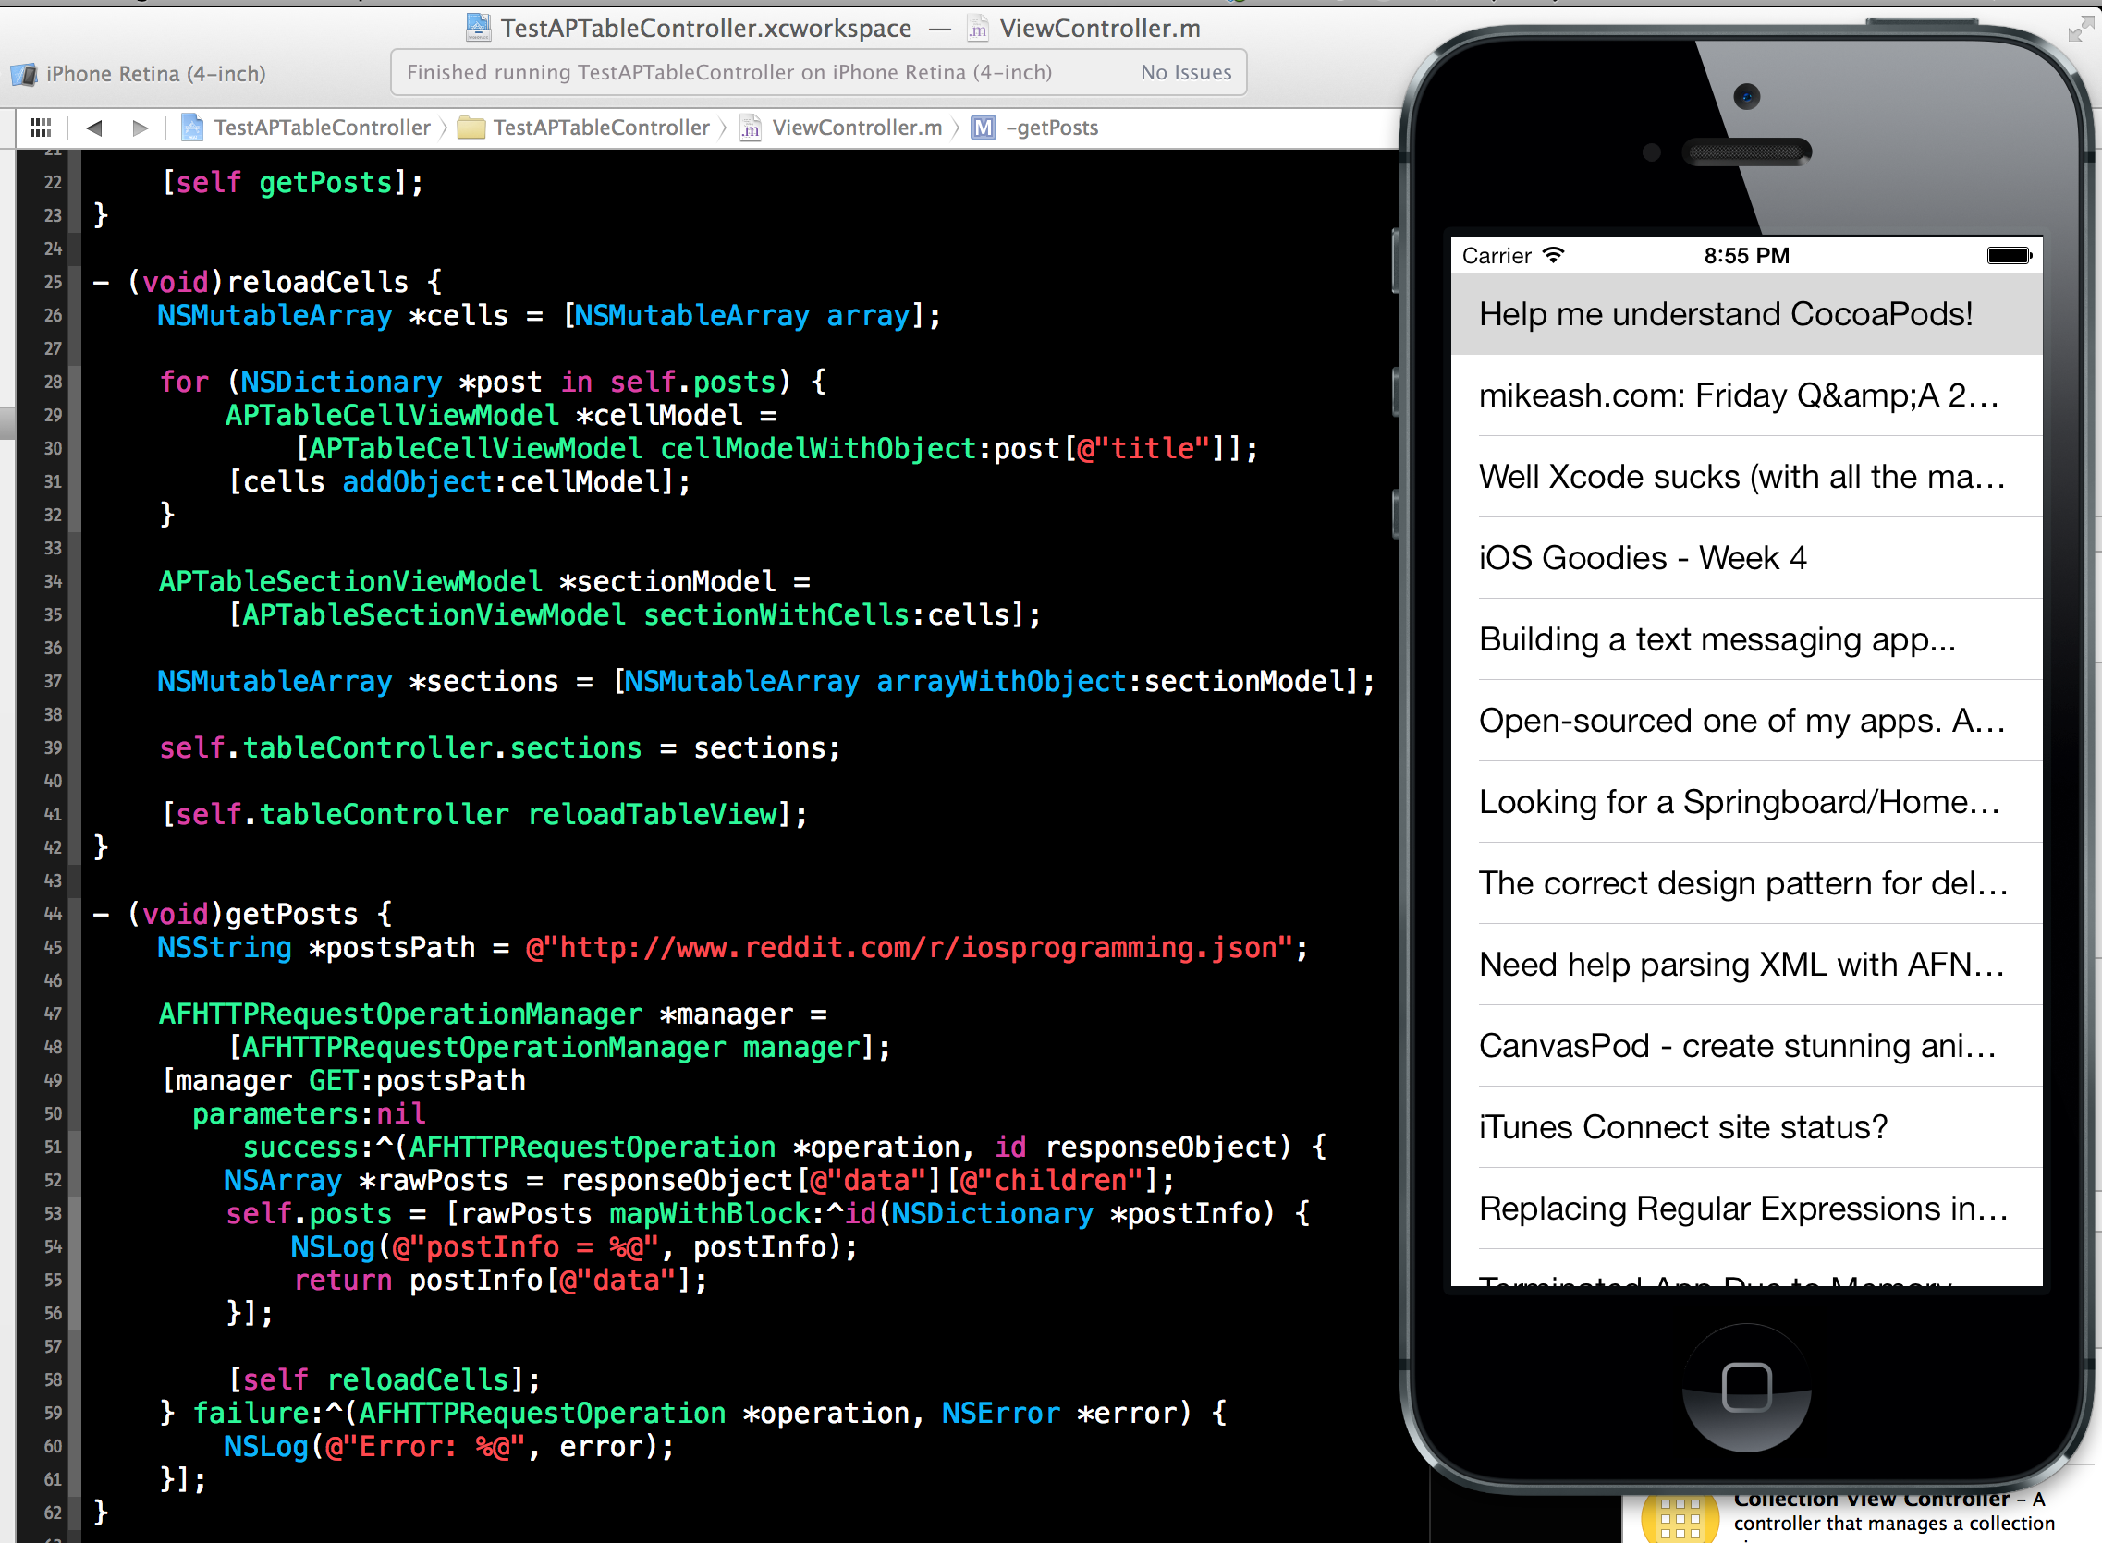Click line number 44 in the gutter
This screenshot has width=2102, height=1543.
[53, 915]
